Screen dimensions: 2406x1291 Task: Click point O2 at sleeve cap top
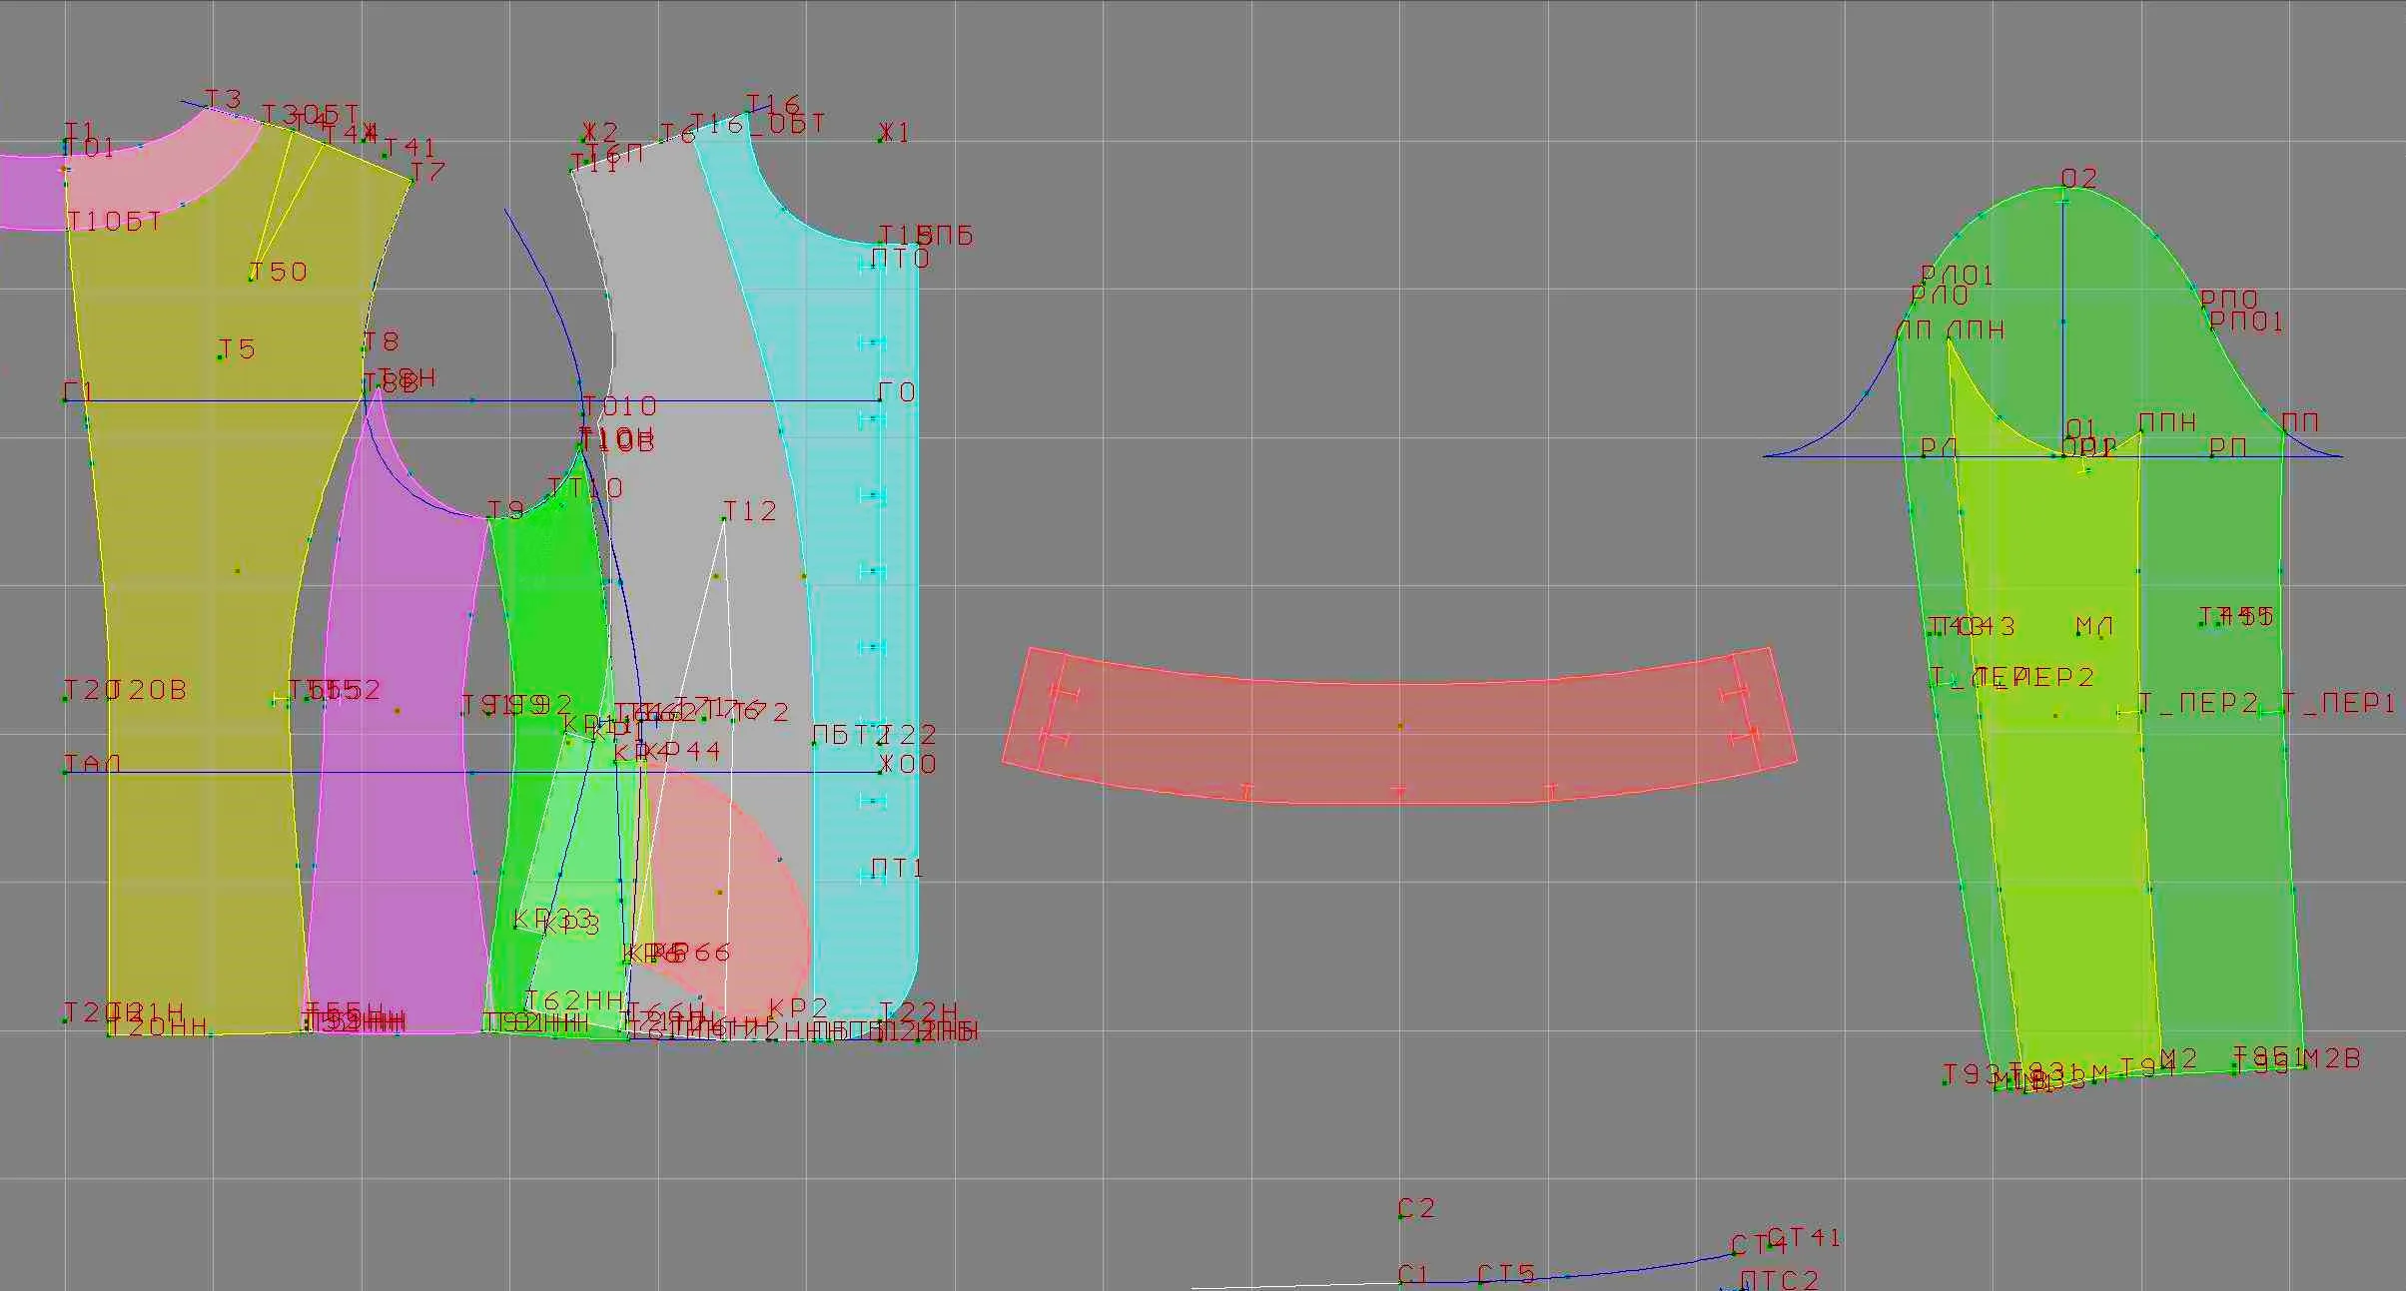point(2064,187)
